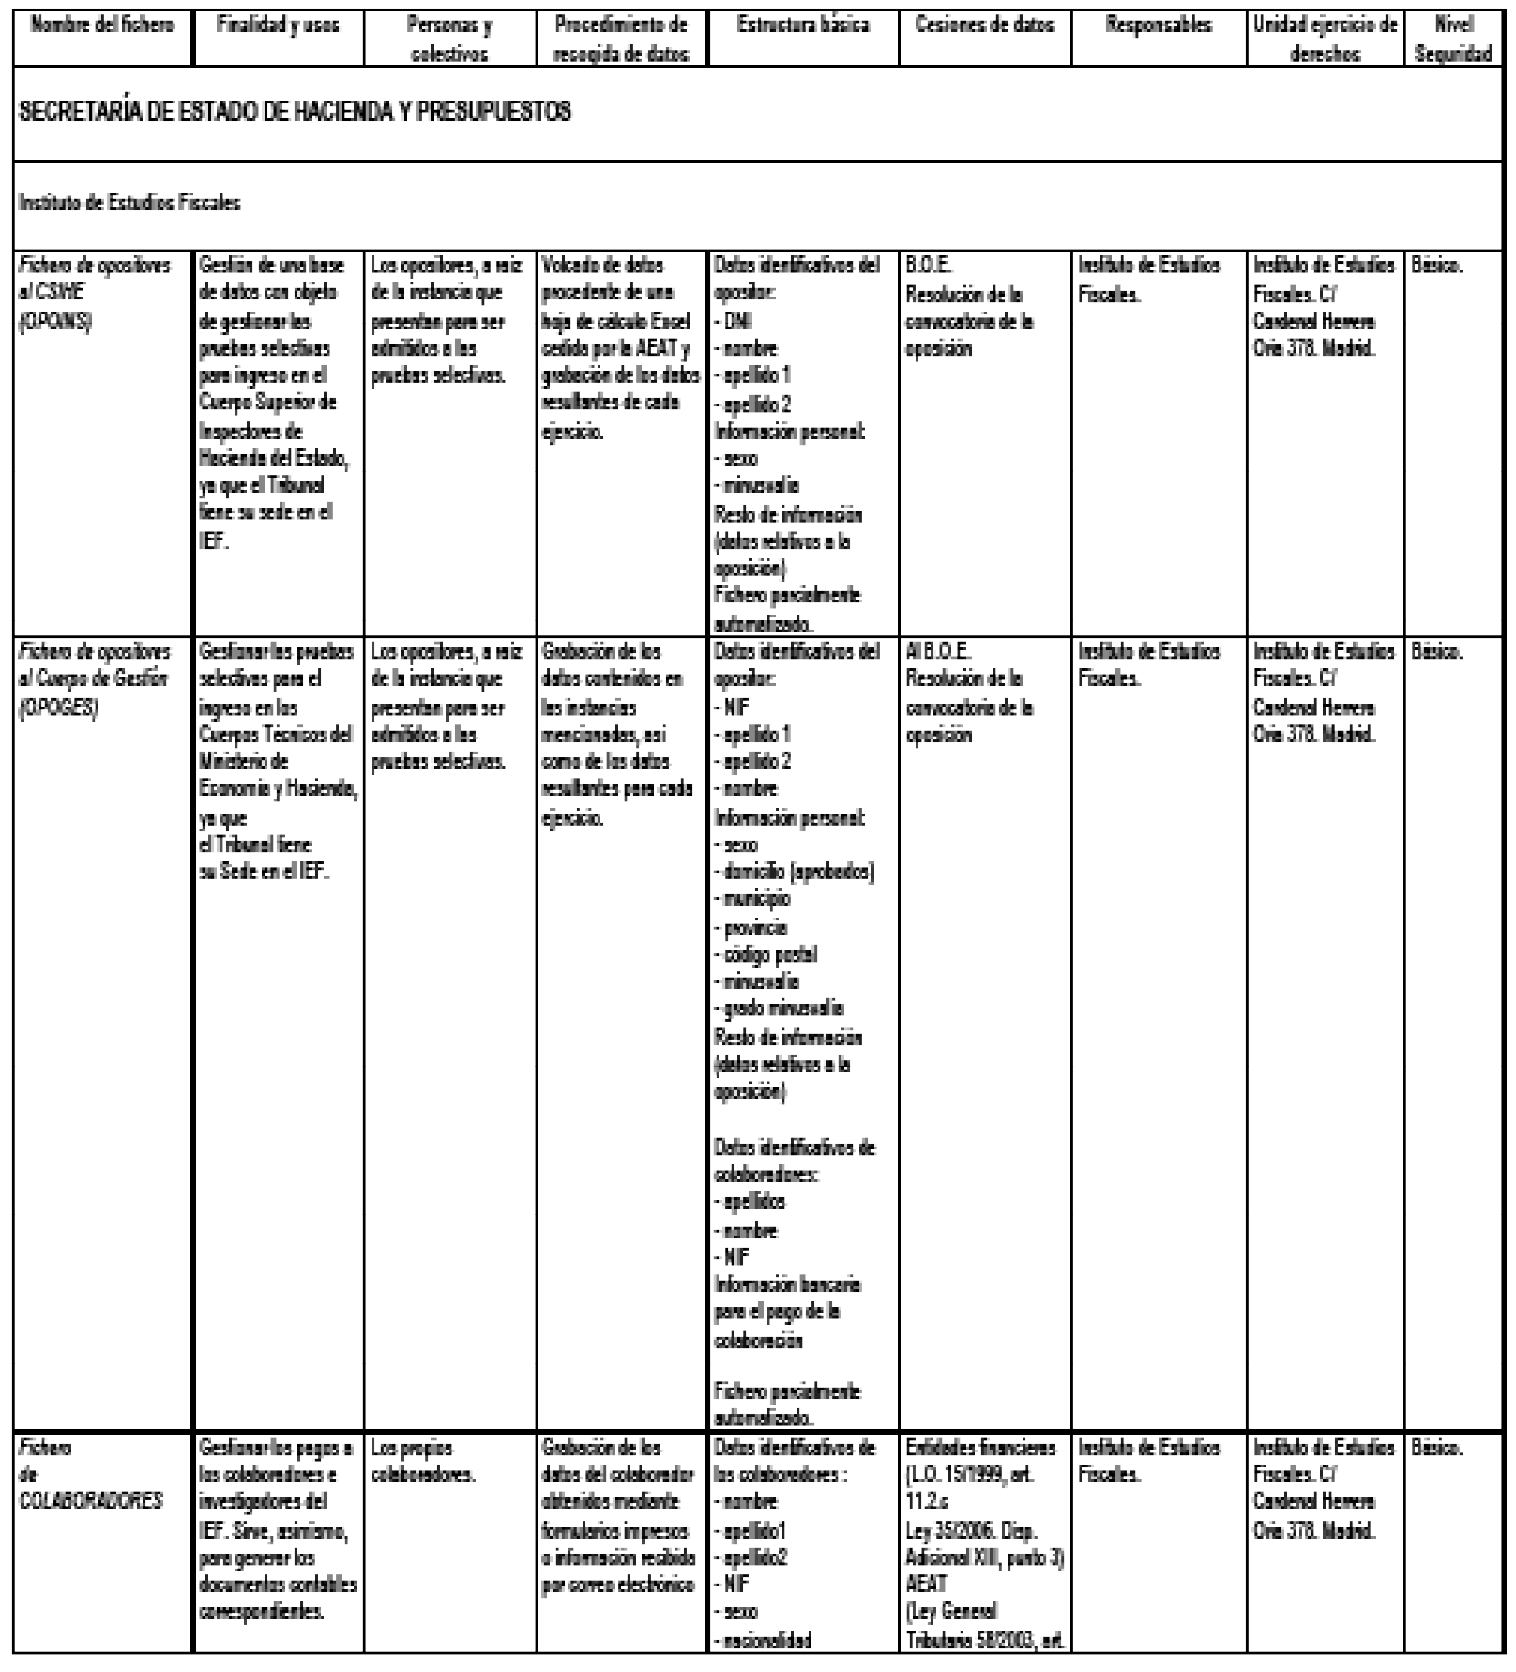Click the 'Al B.O.E. Resolución' cell for OPOGES

(985, 1033)
